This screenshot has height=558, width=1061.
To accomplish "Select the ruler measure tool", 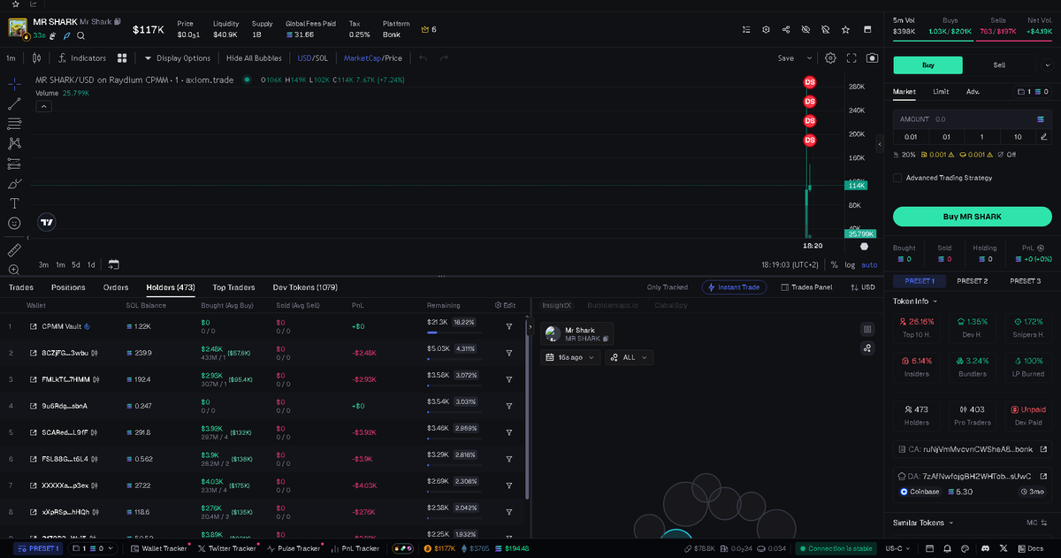I will (14, 250).
